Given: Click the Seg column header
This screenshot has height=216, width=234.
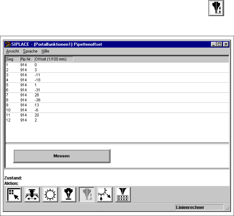Looking at the screenshot, I should 13,59.
